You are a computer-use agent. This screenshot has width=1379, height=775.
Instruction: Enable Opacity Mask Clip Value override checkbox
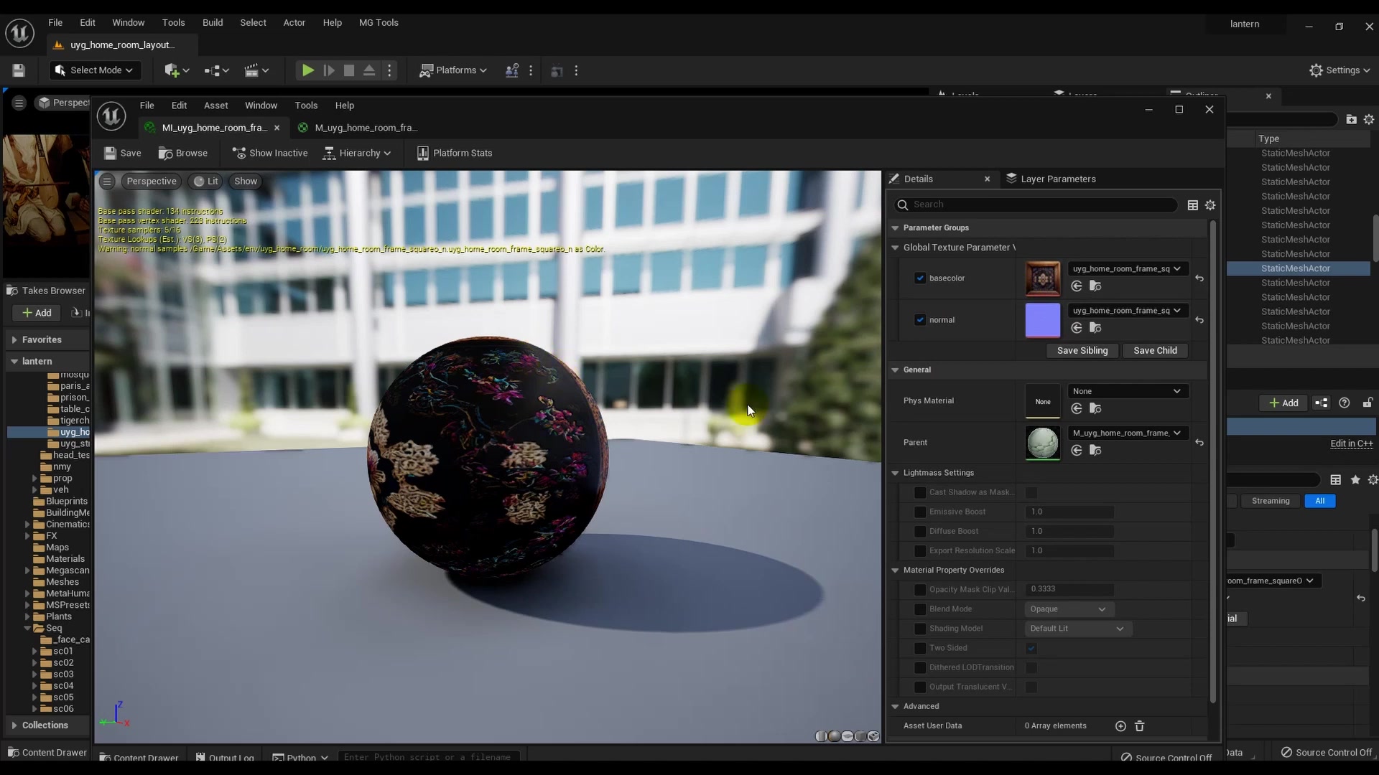point(920,590)
